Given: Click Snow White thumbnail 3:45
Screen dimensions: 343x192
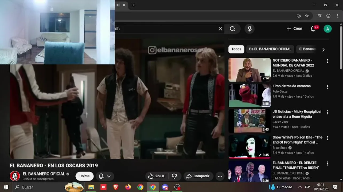Looking at the screenshot, I should (250, 147).
